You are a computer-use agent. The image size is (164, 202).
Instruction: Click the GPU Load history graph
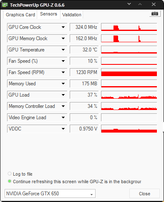129,95
